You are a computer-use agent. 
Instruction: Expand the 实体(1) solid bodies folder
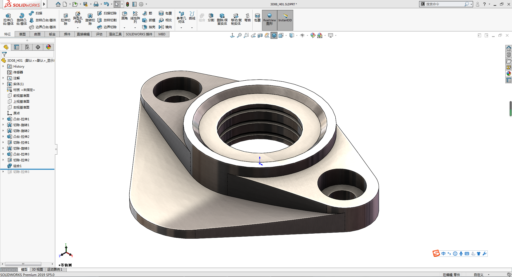(3, 84)
